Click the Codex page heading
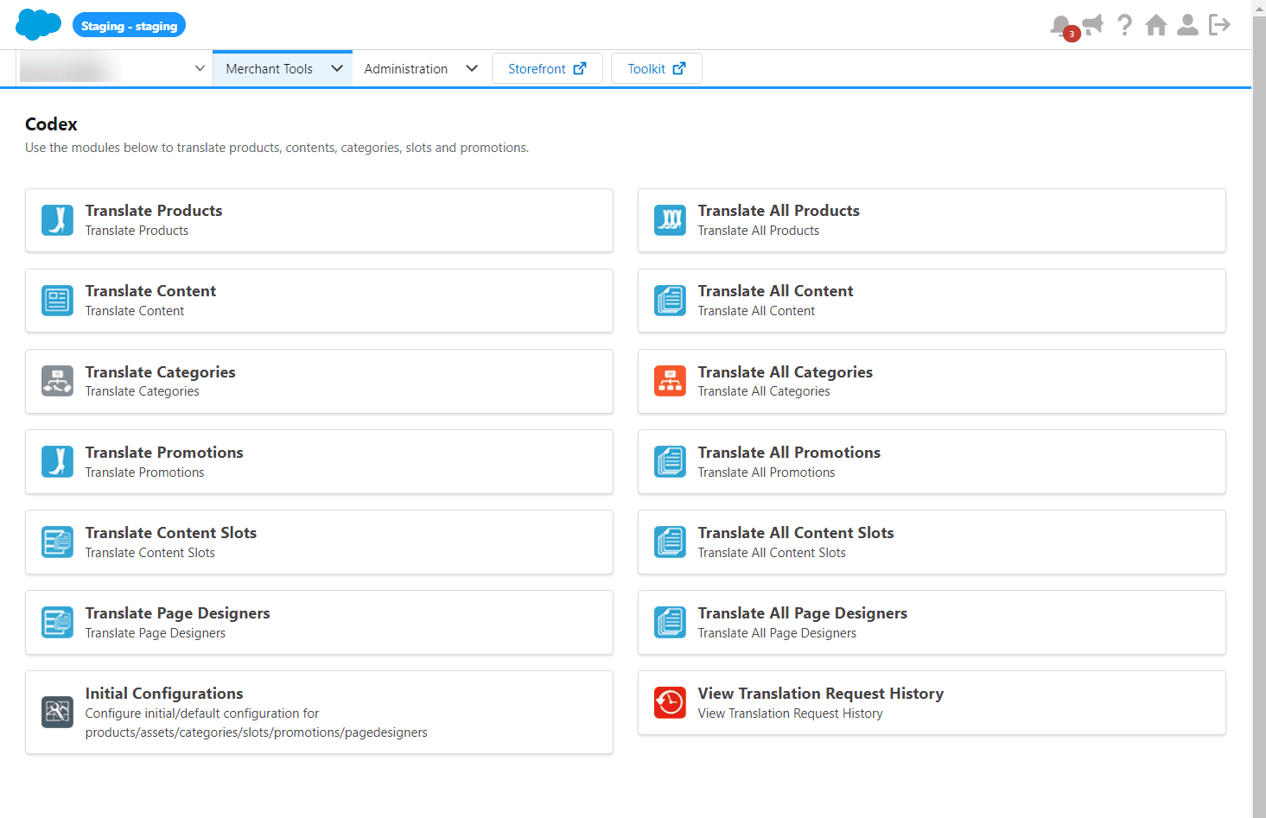The height and width of the screenshot is (818, 1266). pyautogui.click(x=51, y=124)
